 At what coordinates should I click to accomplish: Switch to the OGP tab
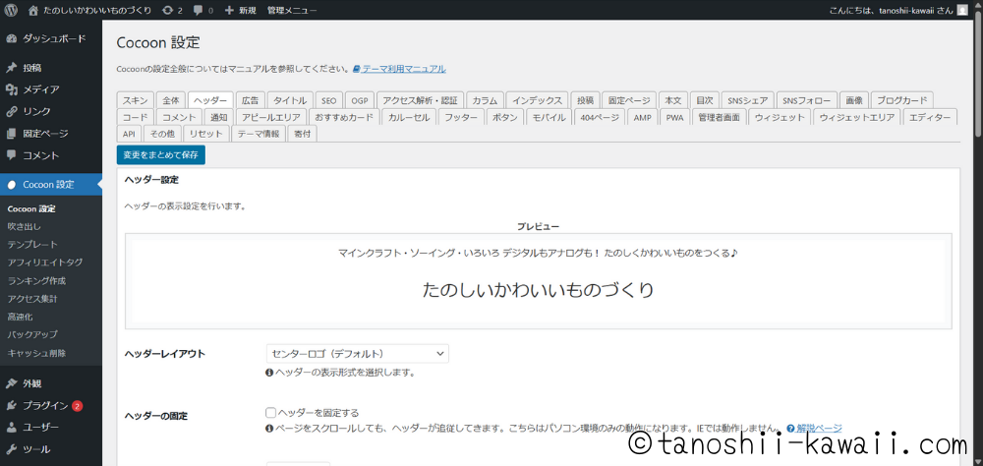[x=360, y=100]
